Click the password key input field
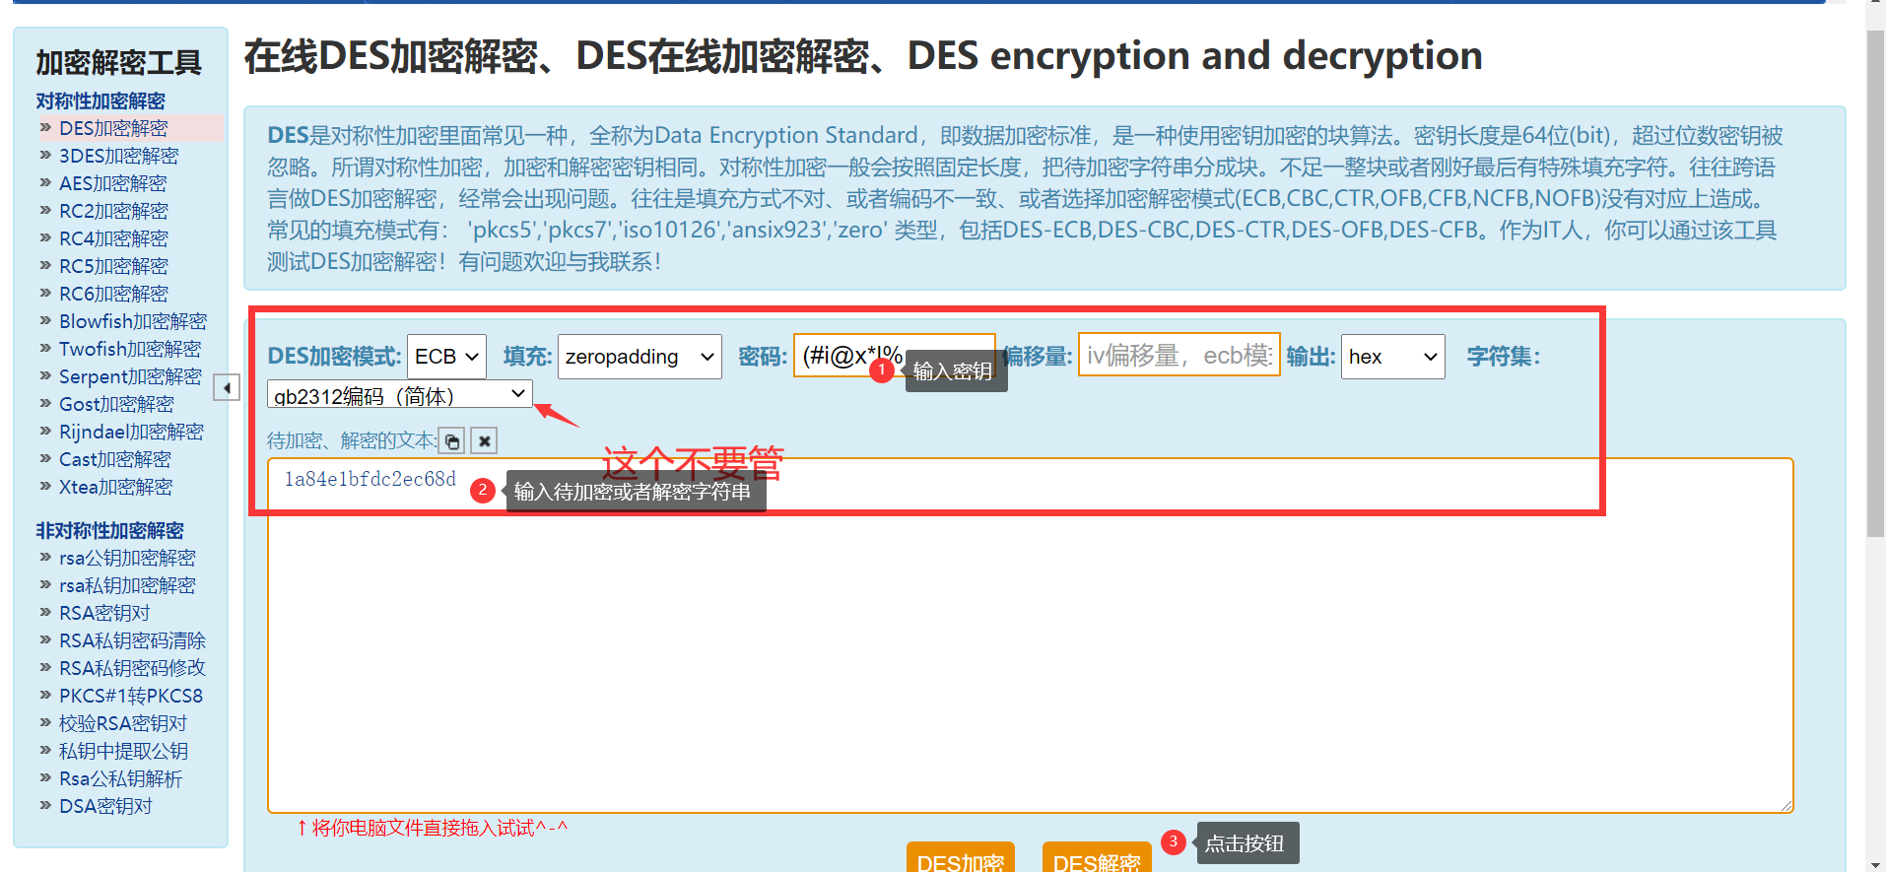Viewport: 1886px width, 872px height. pos(895,356)
